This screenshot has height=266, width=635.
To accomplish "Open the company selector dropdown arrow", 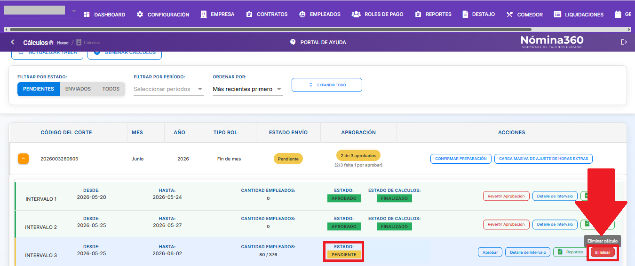I will pyautogui.click(x=74, y=11).
